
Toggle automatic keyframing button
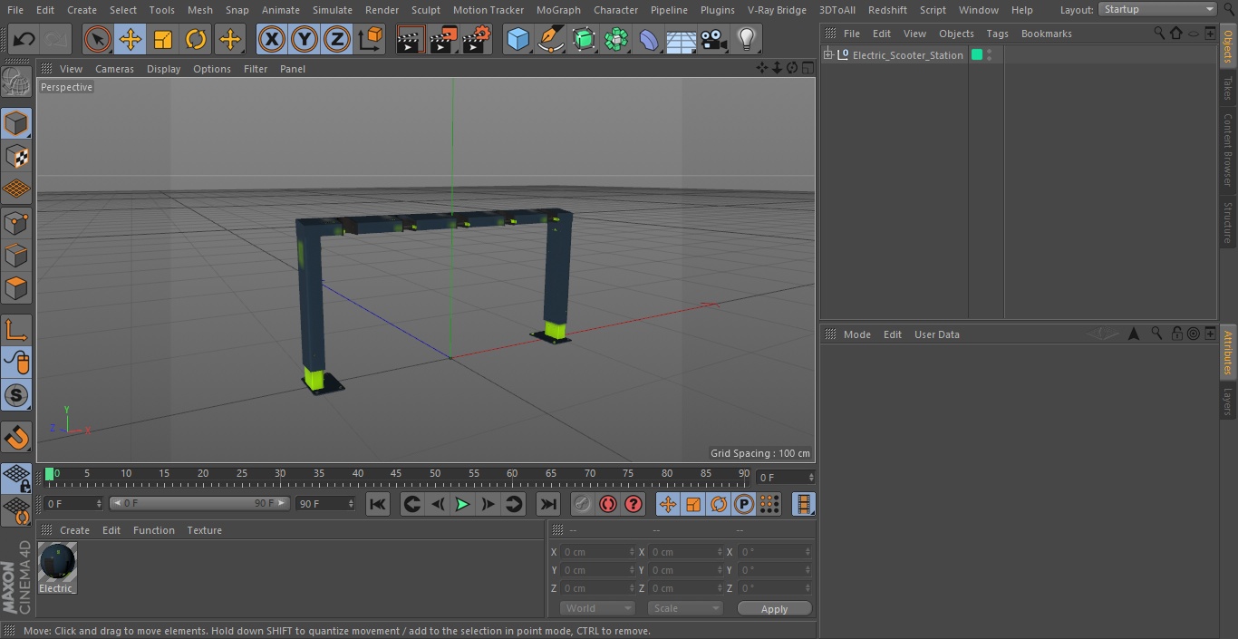608,504
